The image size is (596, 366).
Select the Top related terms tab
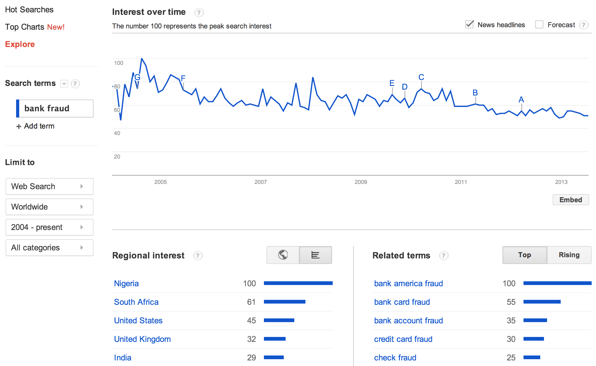[x=524, y=255]
